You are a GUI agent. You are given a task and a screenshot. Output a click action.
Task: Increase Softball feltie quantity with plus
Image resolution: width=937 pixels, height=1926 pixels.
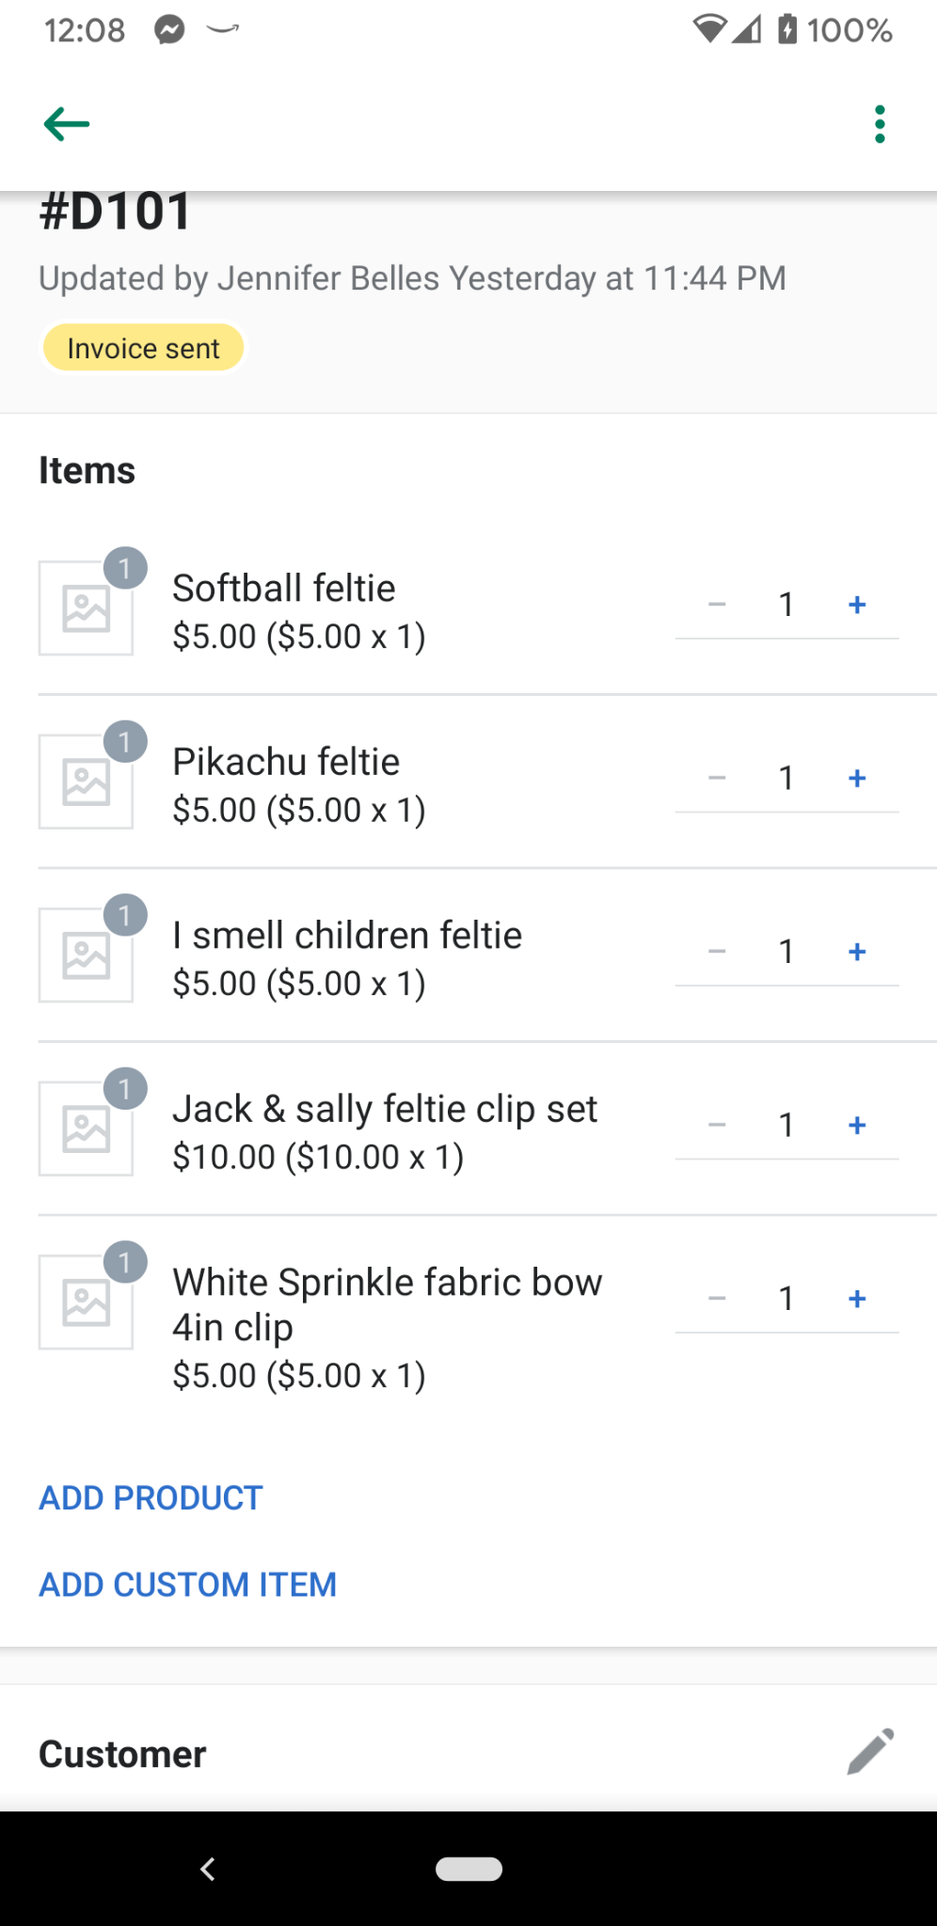(x=856, y=605)
